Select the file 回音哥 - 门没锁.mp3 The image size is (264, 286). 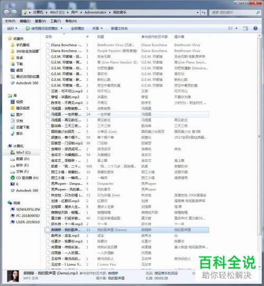point(127,143)
